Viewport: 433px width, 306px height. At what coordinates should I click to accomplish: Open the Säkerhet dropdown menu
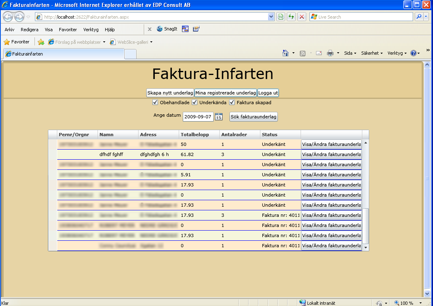tap(372, 53)
